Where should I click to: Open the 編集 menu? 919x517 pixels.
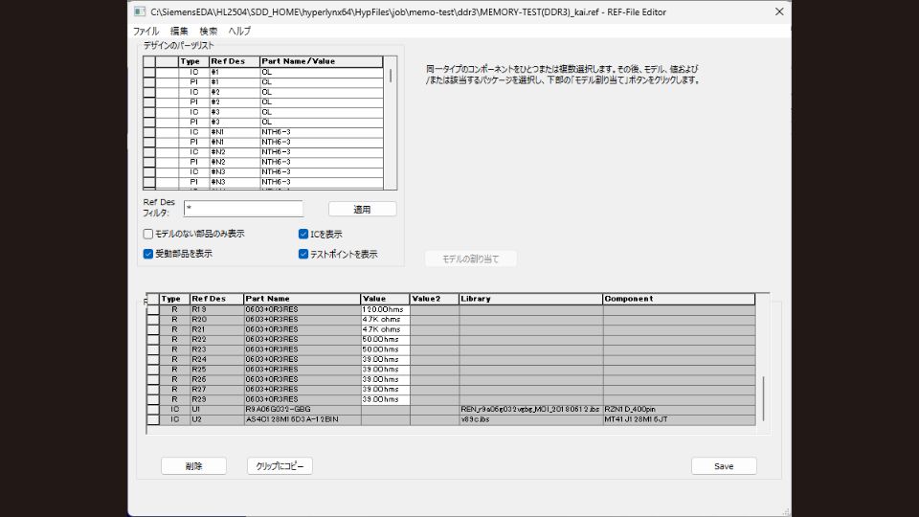click(x=179, y=31)
